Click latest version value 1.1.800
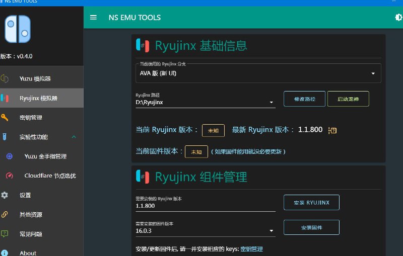403x256 pixels. [310, 130]
